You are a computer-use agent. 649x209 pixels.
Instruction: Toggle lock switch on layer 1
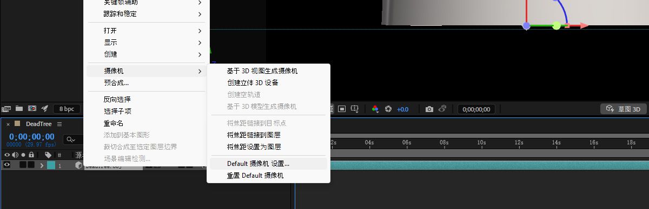click(x=31, y=165)
